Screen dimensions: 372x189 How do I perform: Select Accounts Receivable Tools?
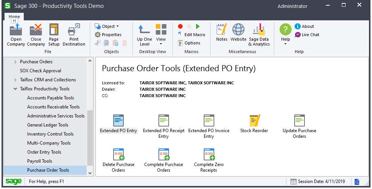coord(53,107)
